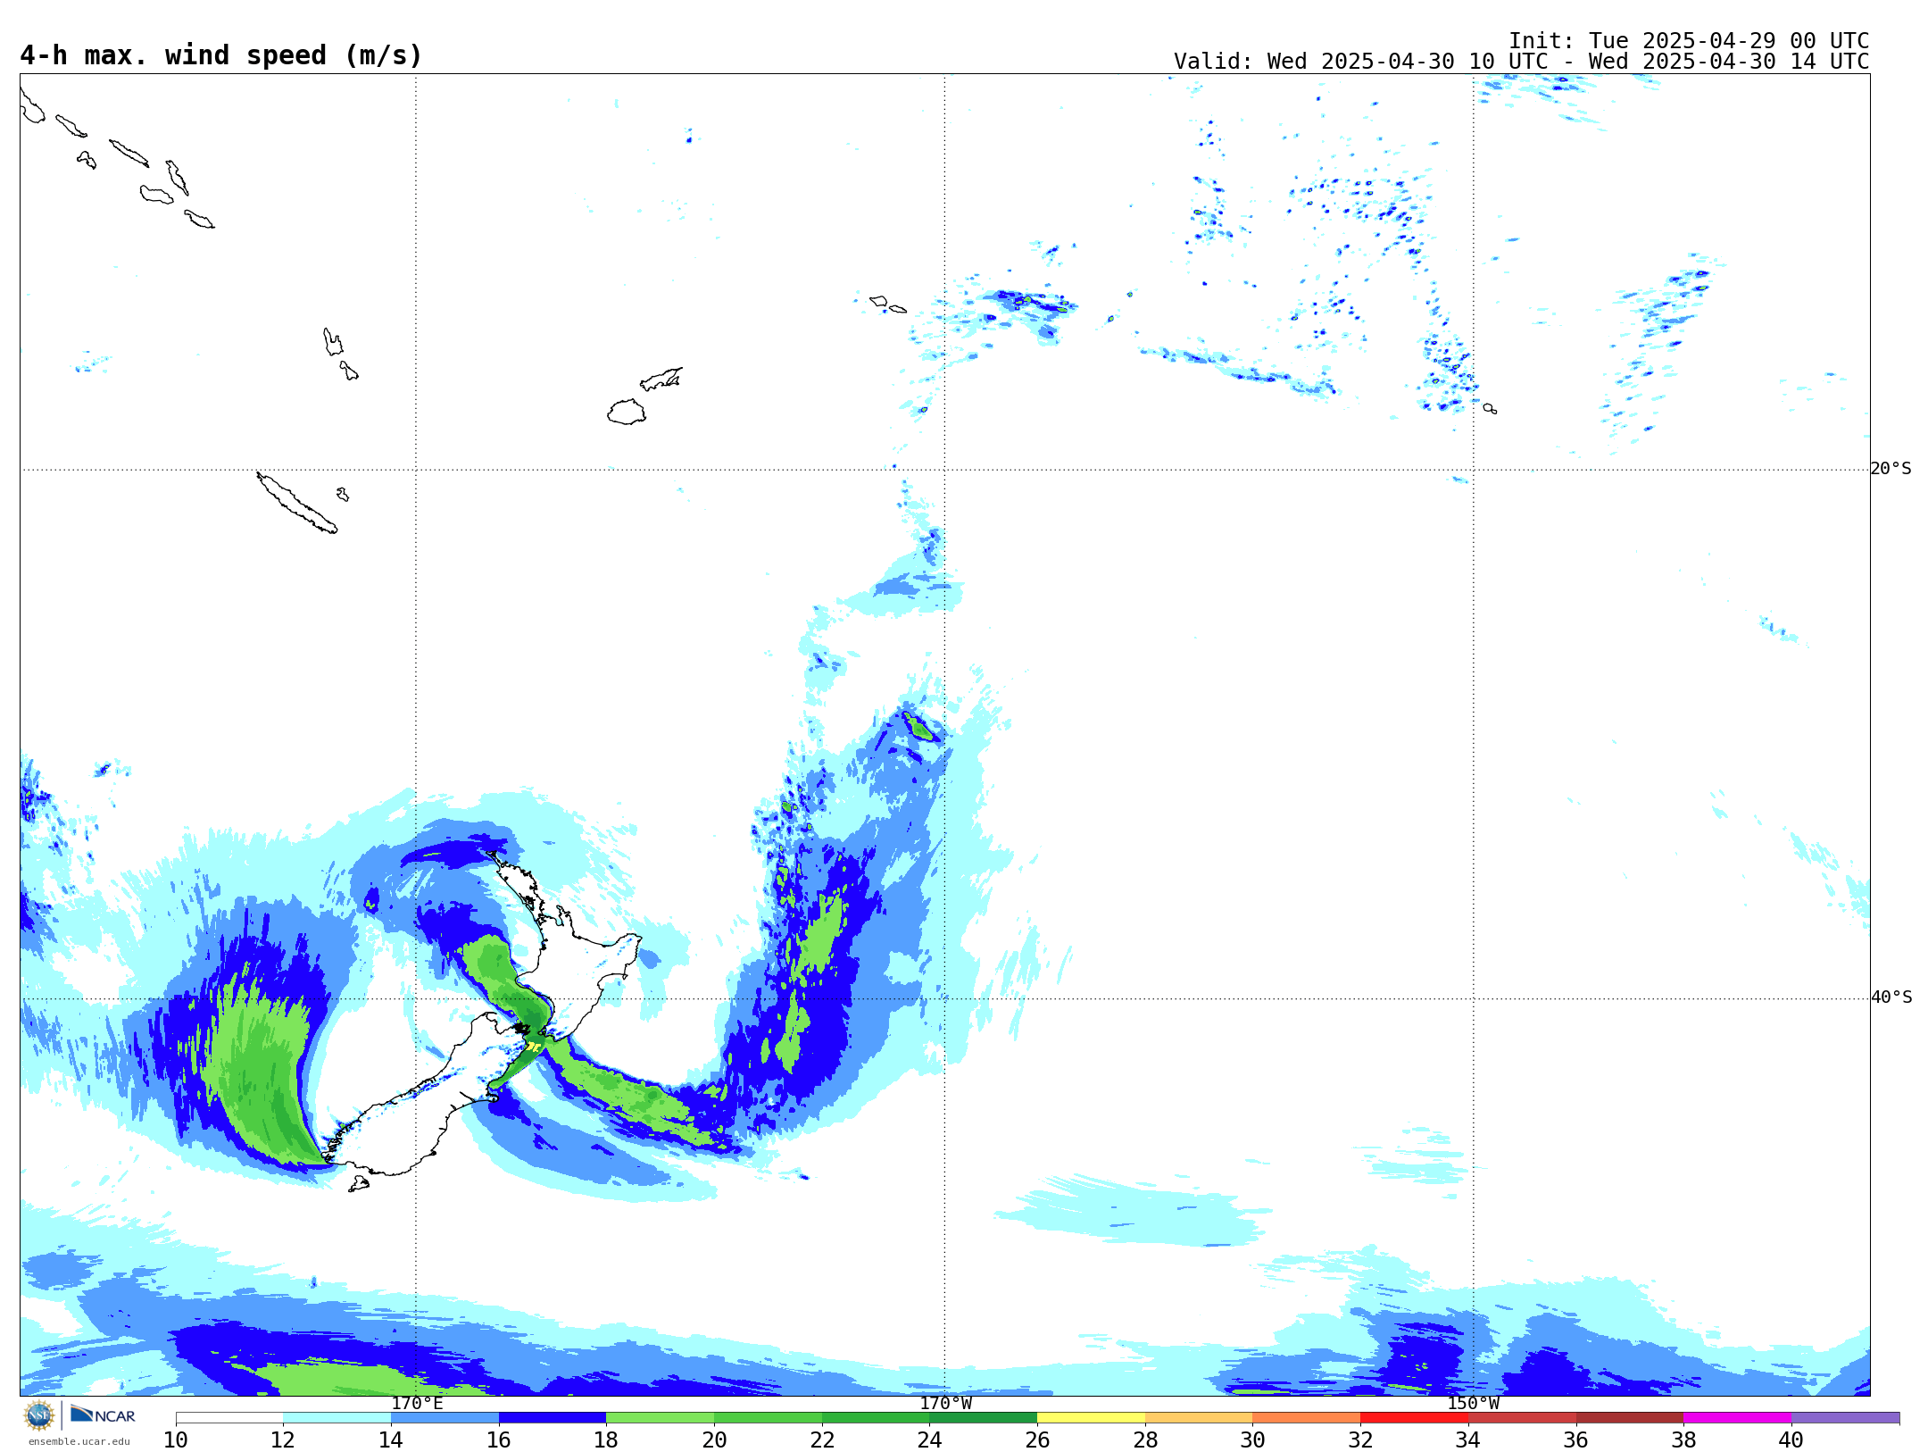Image resolution: width=1928 pixels, height=1452 pixels.
Task: Click the ensemble.ucar.edu text
Action: (79, 1441)
